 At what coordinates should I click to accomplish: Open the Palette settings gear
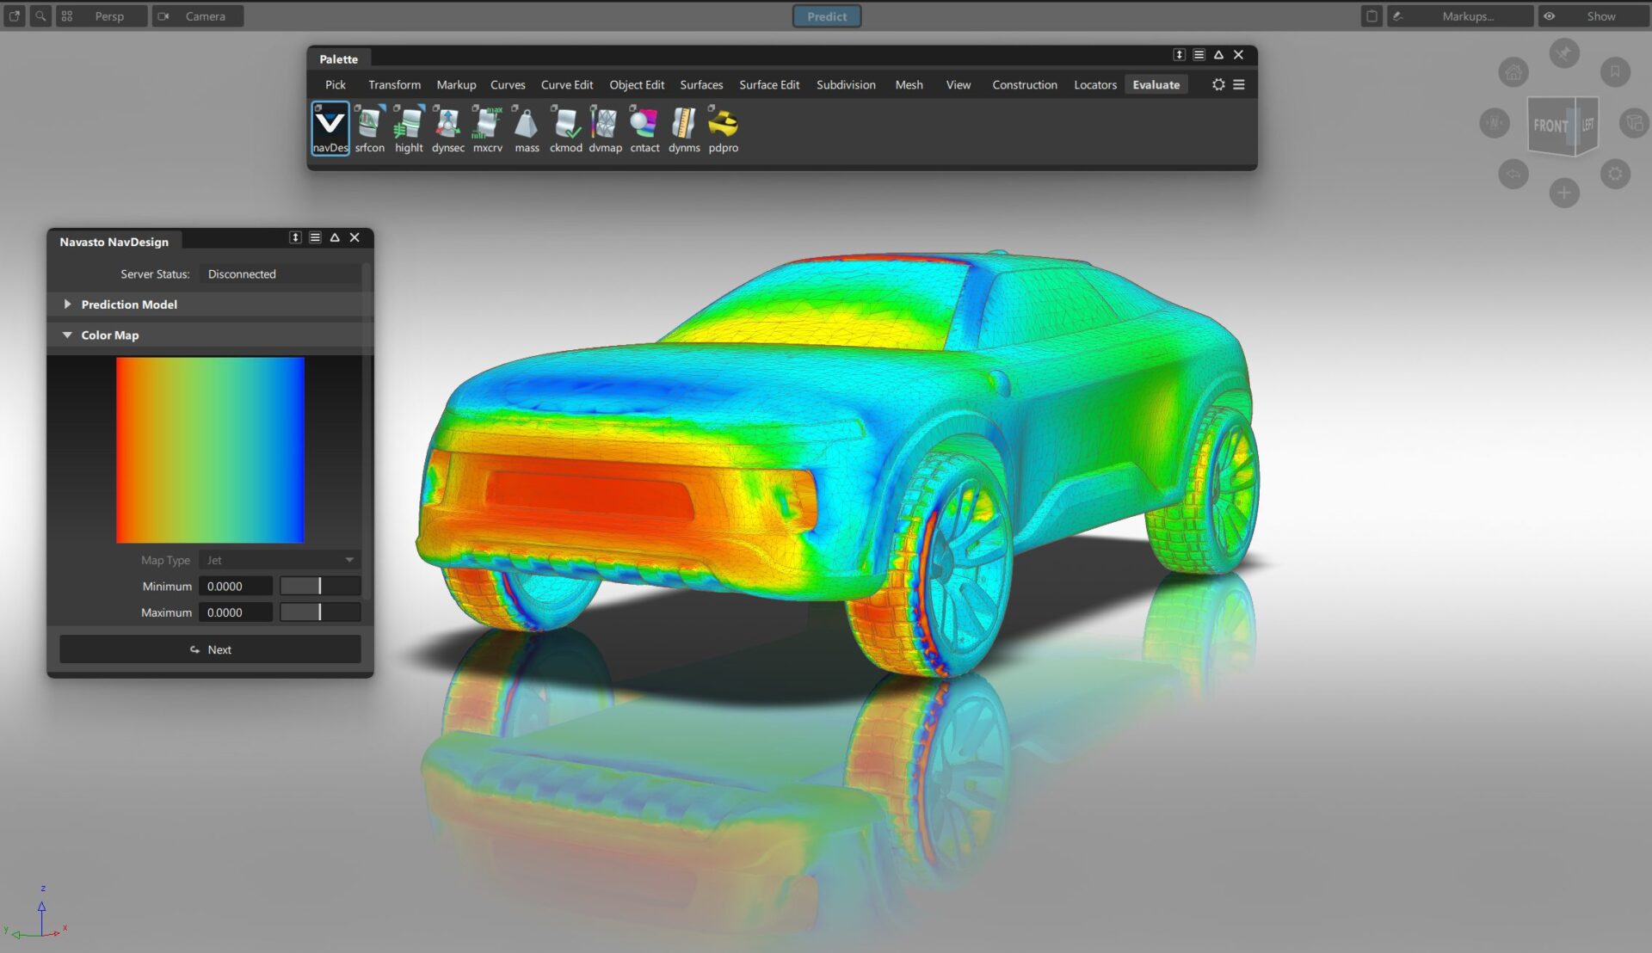pyautogui.click(x=1218, y=84)
